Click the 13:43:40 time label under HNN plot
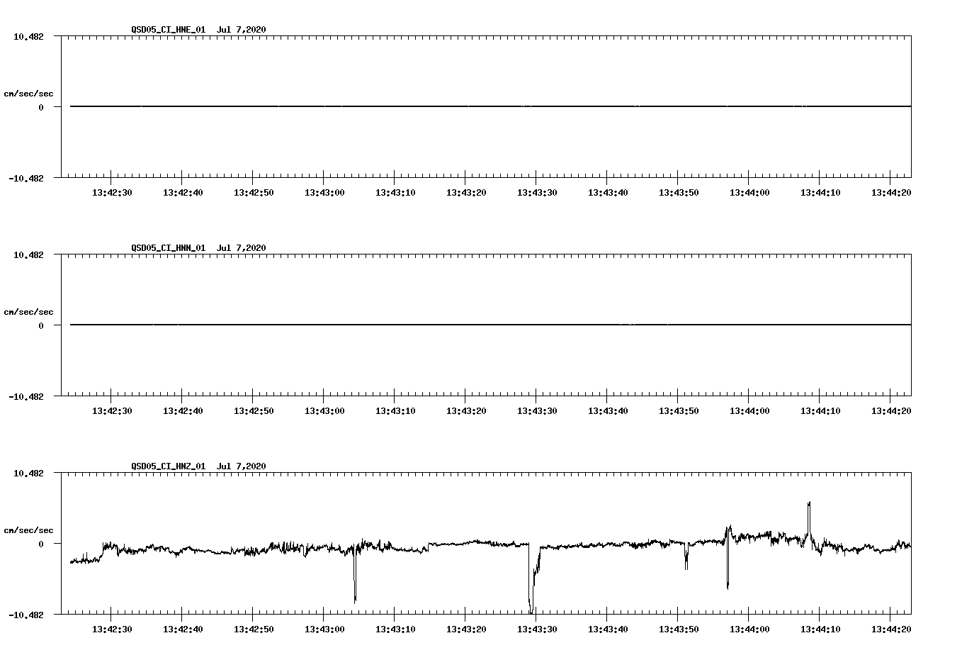Screen dimensions: 962x655 (608, 410)
